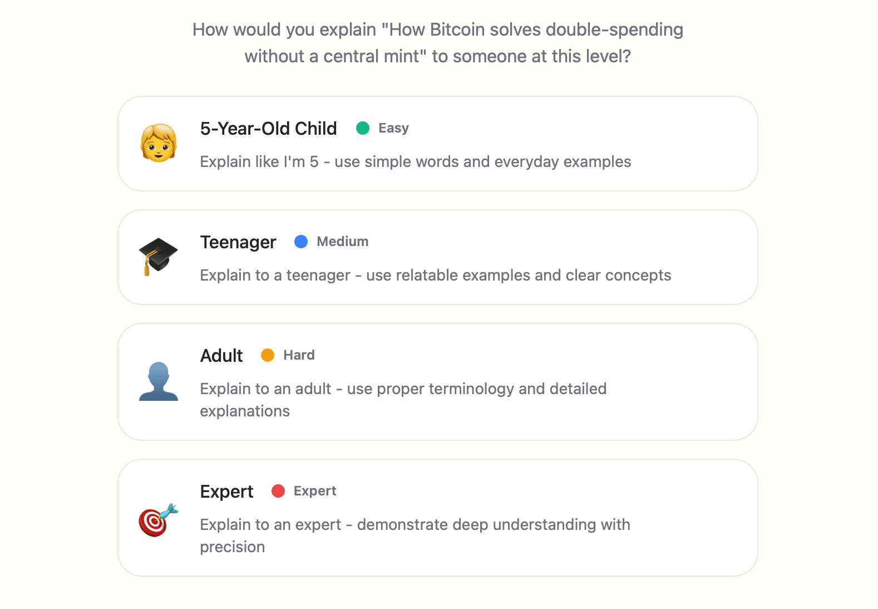The image size is (878, 609).
Task: Select the 5-Year-Old Child title
Action: (x=268, y=129)
